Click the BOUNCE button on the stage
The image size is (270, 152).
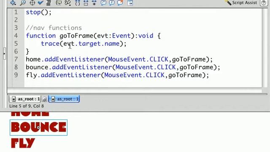pyautogui.click(x=38, y=128)
